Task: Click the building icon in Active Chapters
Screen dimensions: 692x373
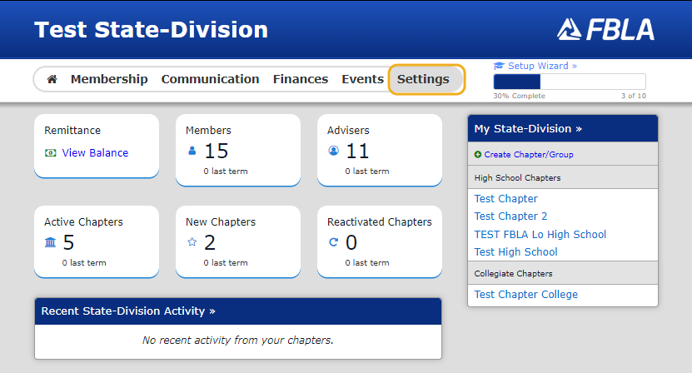Action: tap(50, 242)
